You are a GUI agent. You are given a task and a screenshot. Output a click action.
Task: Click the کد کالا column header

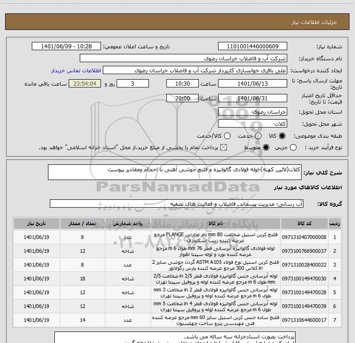(x=304, y=223)
